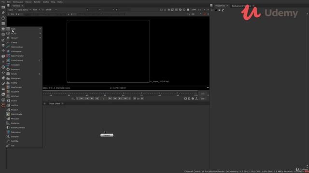The image size is (309, 173).
Task: Open the Transform nodes toolbar icon
Action: (3, 51)
